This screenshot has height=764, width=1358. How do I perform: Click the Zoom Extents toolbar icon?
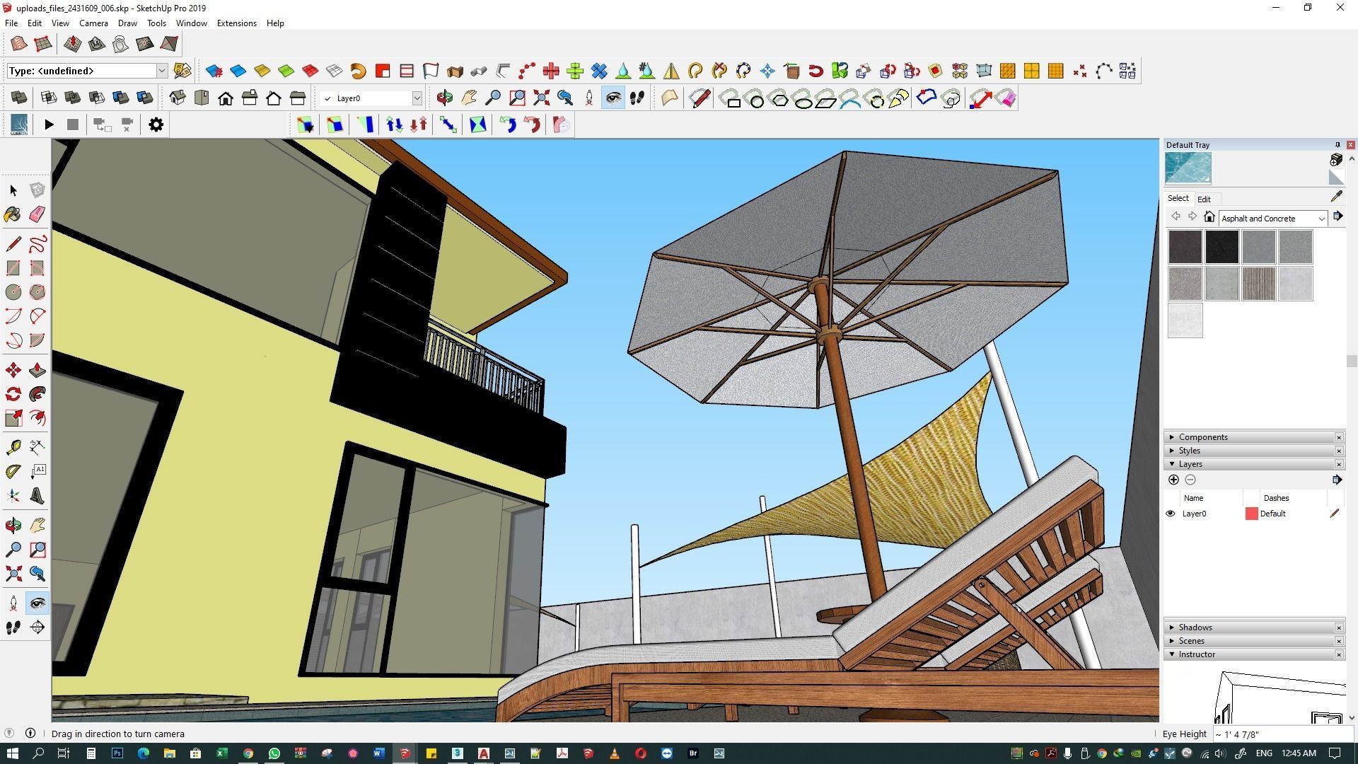[541, 98]
